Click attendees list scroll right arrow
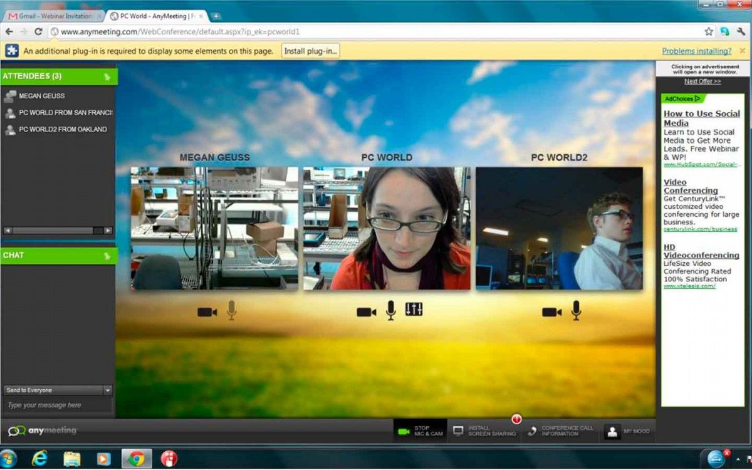The image size is (752, 470). (108, 231)
